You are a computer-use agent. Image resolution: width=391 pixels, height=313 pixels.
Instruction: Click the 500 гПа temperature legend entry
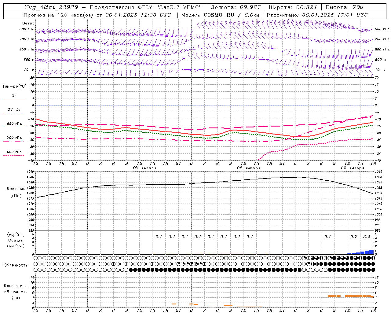[x=14, y=152]
